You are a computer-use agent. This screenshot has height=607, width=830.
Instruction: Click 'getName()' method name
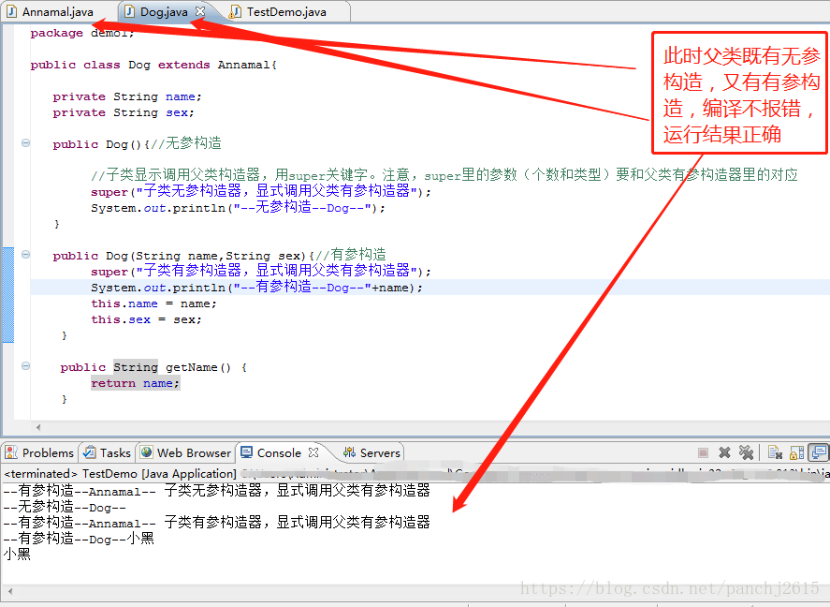pos(198,367)
